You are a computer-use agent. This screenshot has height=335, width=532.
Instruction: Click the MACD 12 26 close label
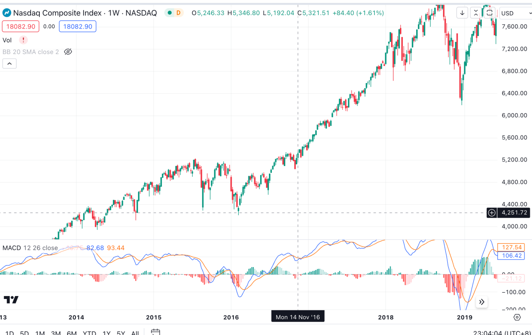[x=29, y=248]
